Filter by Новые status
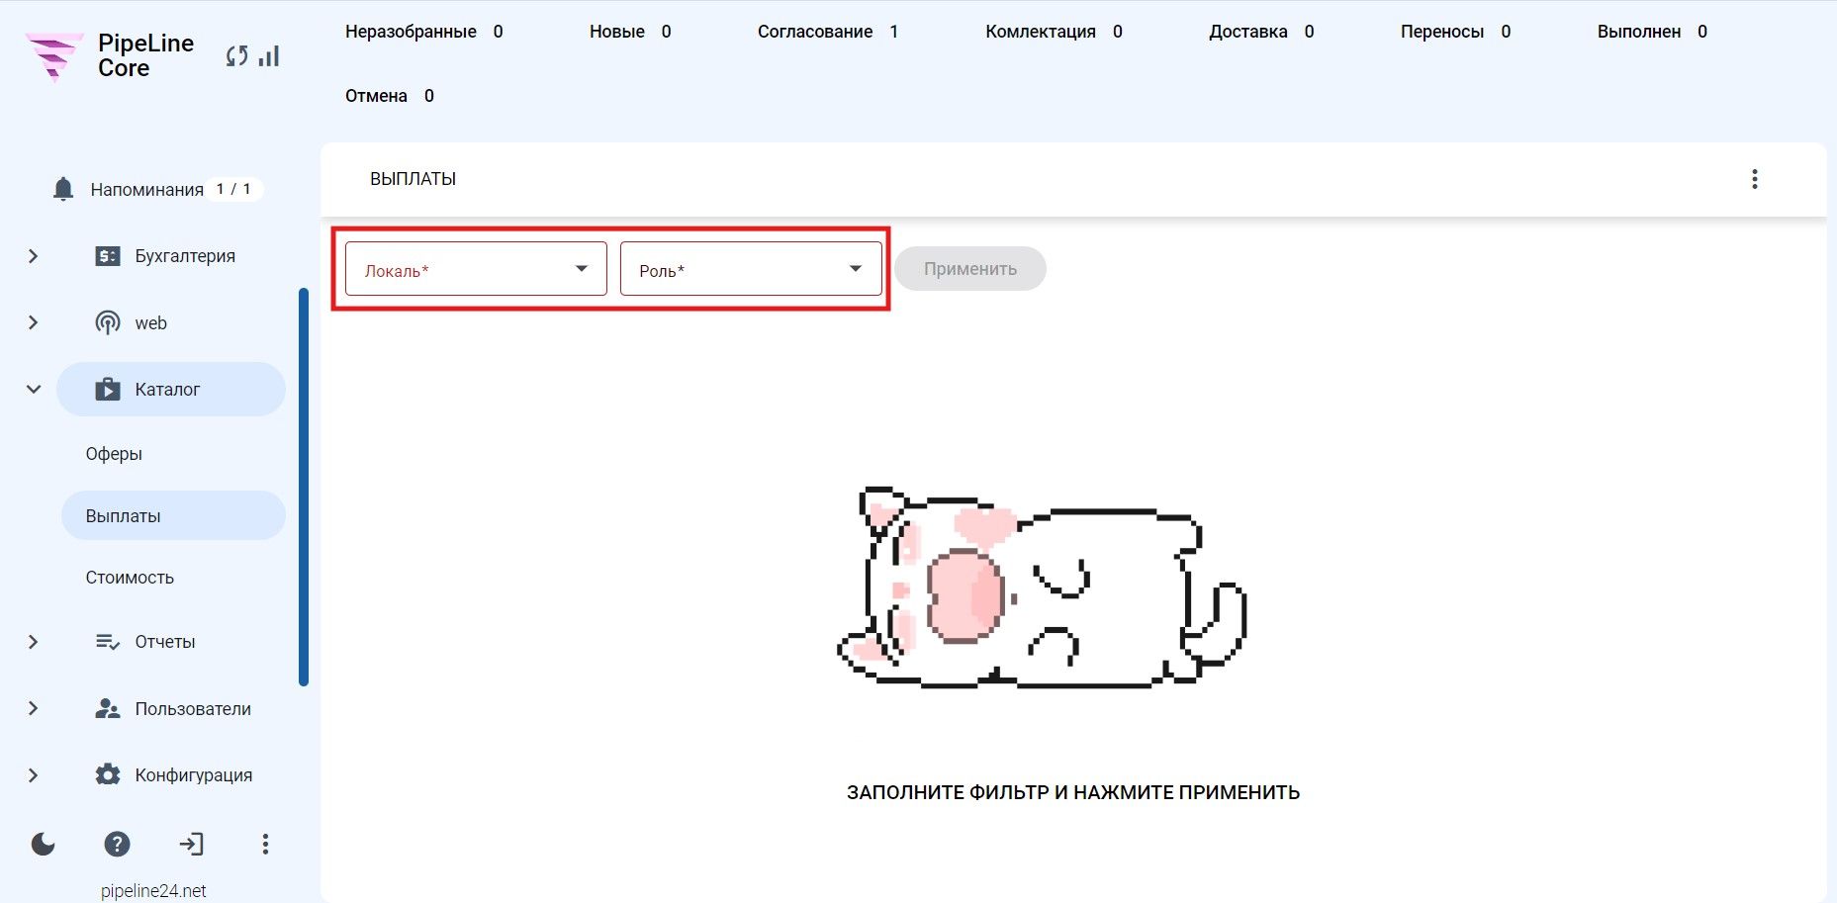This screenshot has height=903, width=1837. (630, 32)
